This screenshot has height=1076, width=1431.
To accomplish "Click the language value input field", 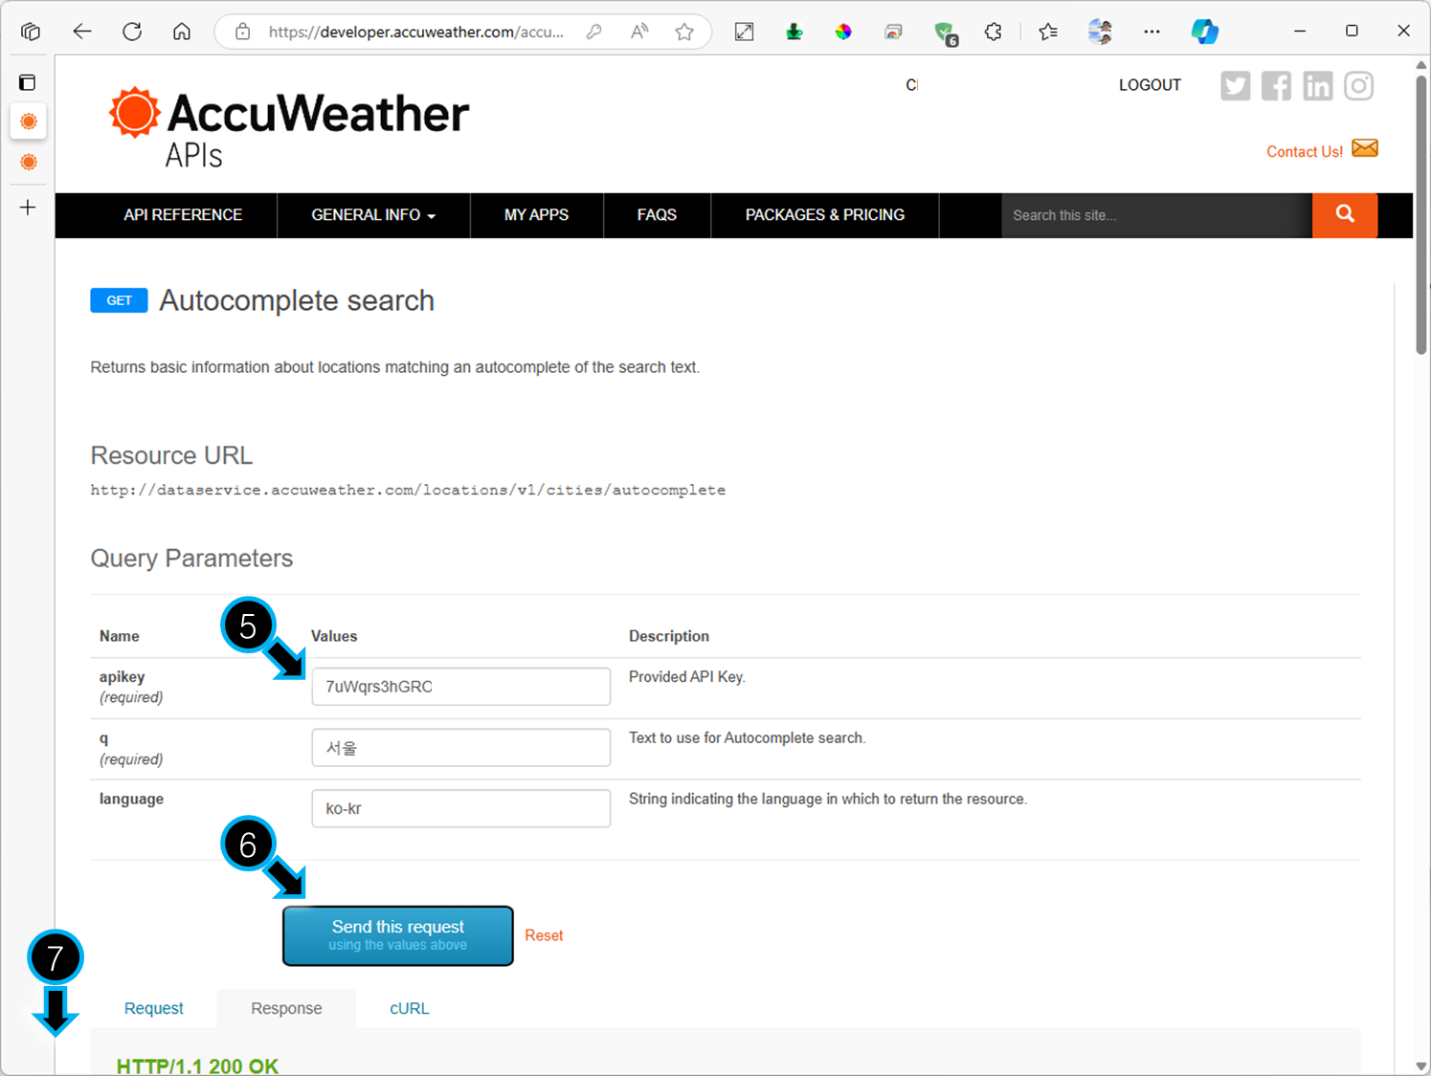I will pyautogui.click(x=460, y=808).
